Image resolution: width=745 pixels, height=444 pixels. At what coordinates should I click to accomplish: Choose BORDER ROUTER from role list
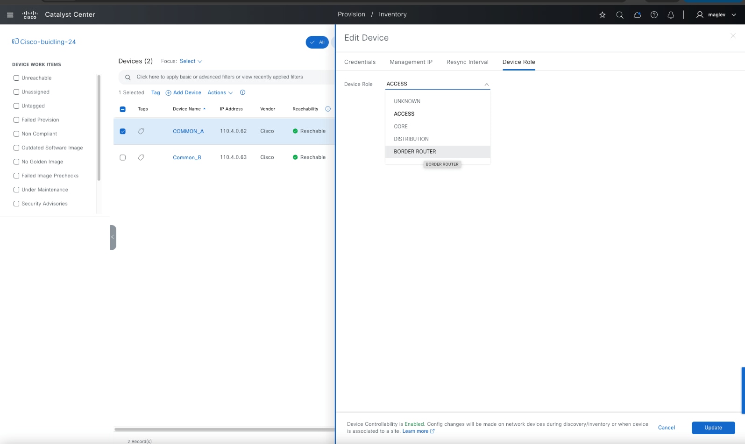pyautogui.click(x=415, y=152)
